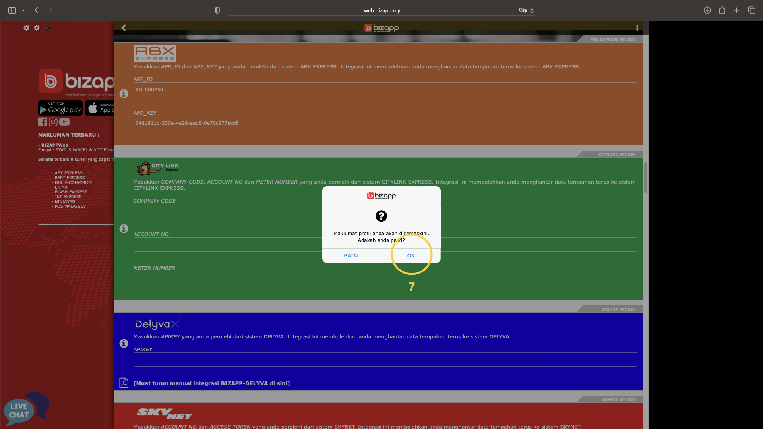
Task: Focus the City-Link COMPANY CODE field
Action: [x=385, y=211]
